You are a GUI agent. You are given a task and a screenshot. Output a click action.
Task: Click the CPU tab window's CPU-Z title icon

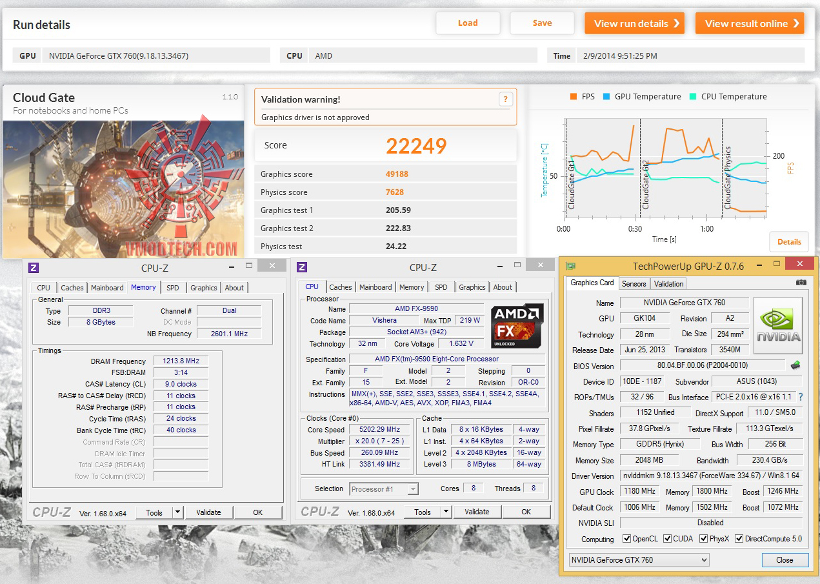[302, 267]
